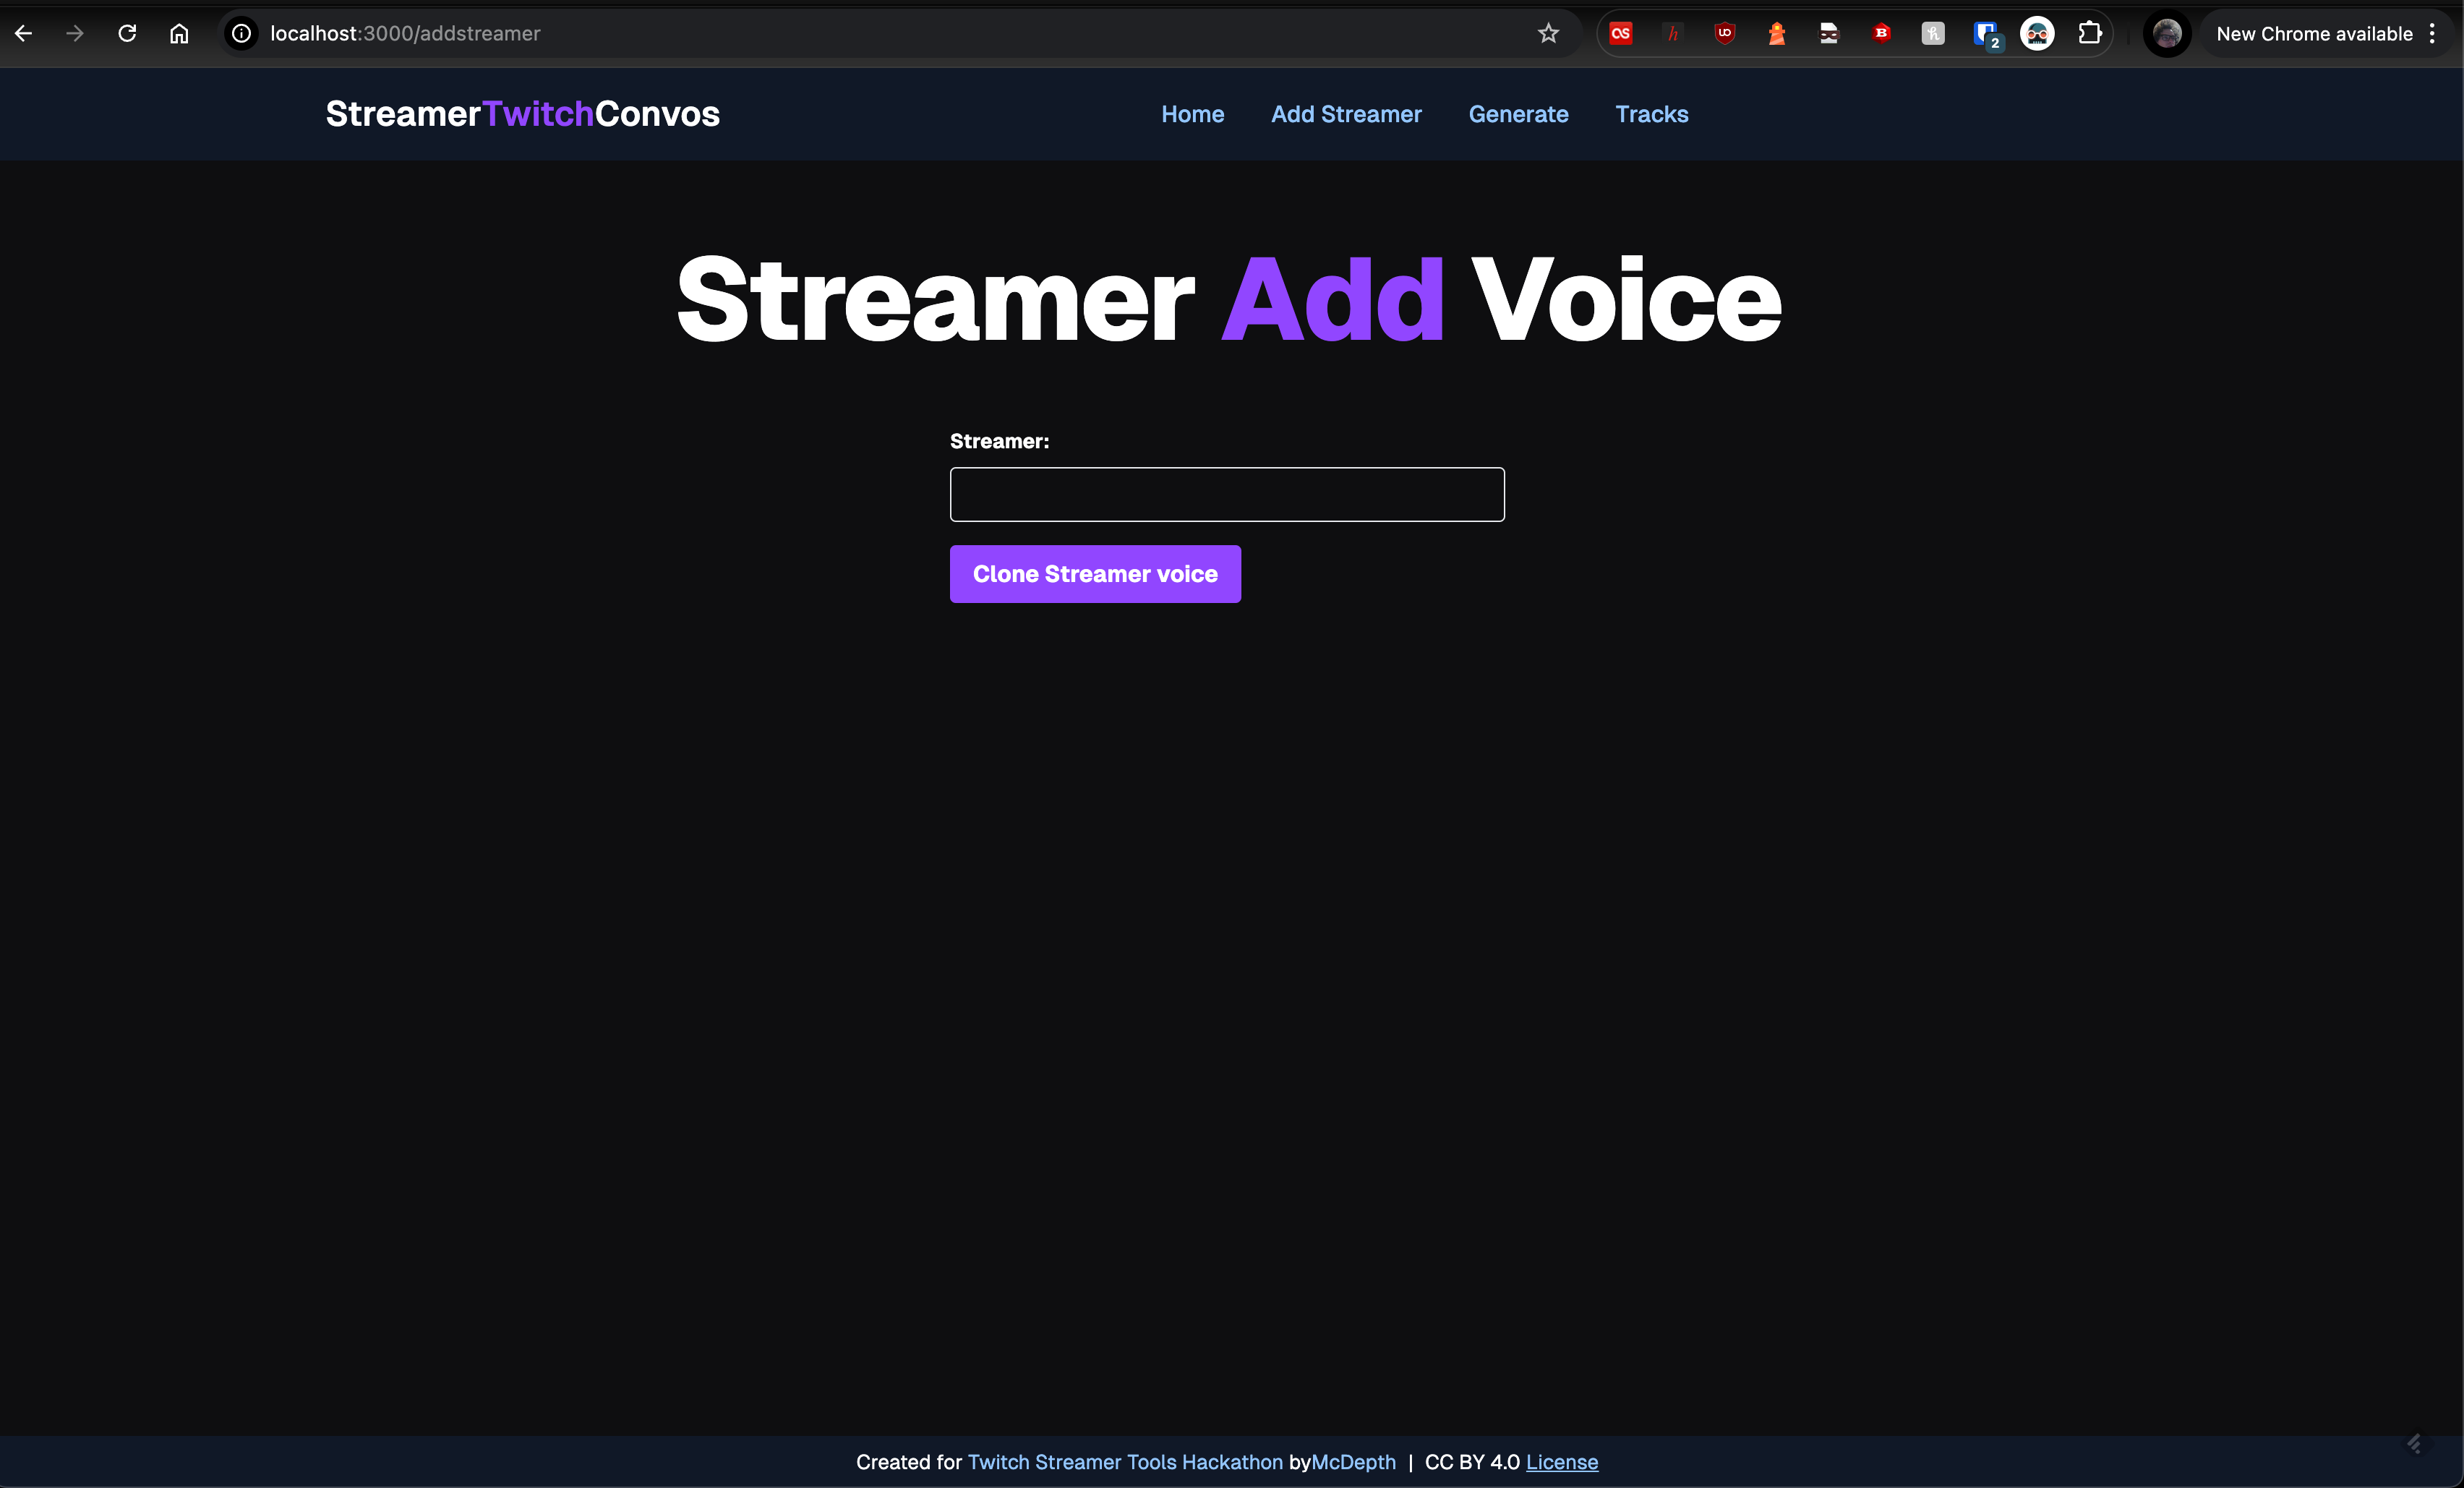The height and width of the screenshot is (1488, 2464).
Task: Select the Add Streamer nav link
Action: pyautogui.click(x=1346, y=114)
